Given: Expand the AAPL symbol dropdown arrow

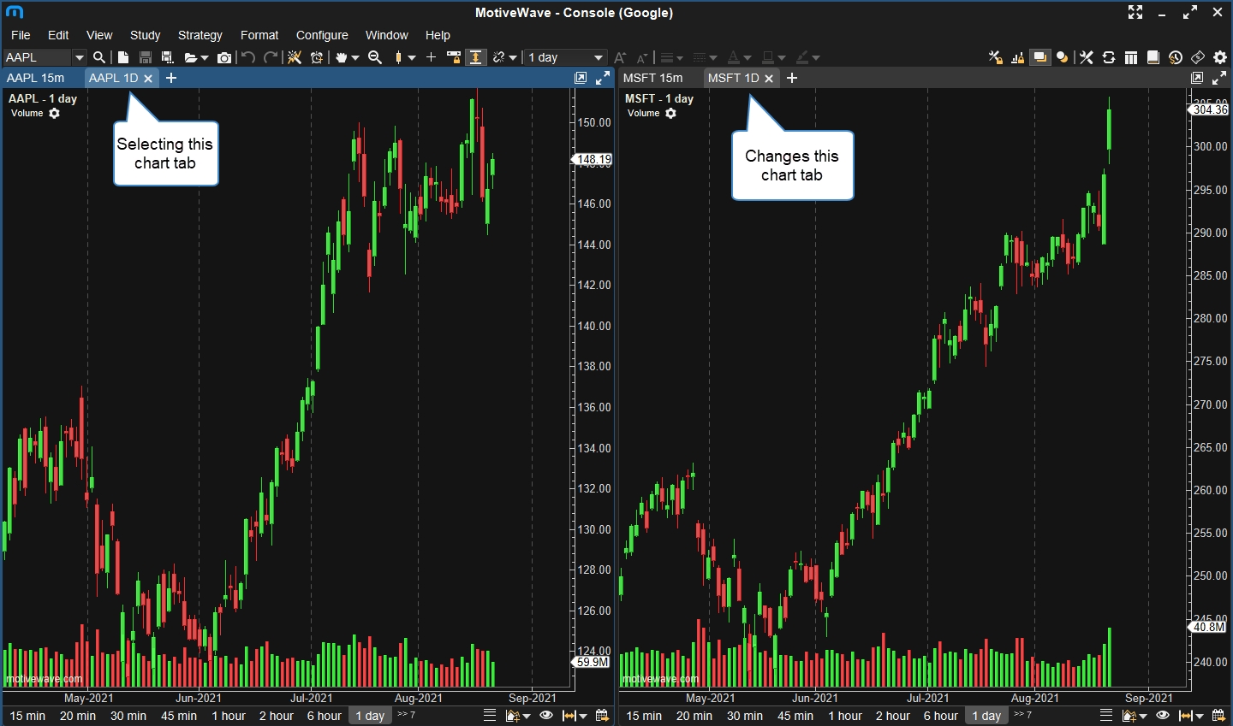Looking at the screenshot, I should tap(80, 57).
